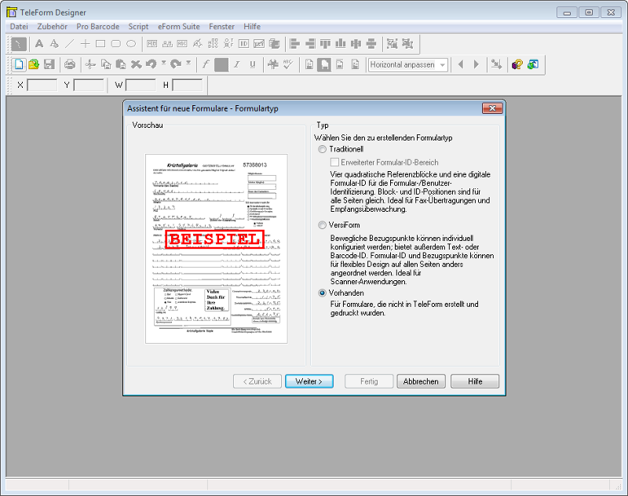Select the Vorhanden form type
The width and height of the screenshot is (628, 496).
pos(322,291)
